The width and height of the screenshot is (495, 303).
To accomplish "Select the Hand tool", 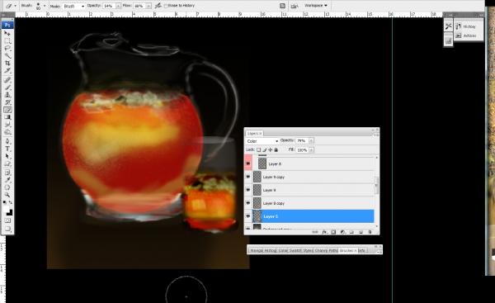I will (7, 187).
